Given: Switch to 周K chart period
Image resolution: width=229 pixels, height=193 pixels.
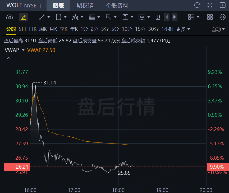Looking at the screenshot, I should (x=43, y=29).
